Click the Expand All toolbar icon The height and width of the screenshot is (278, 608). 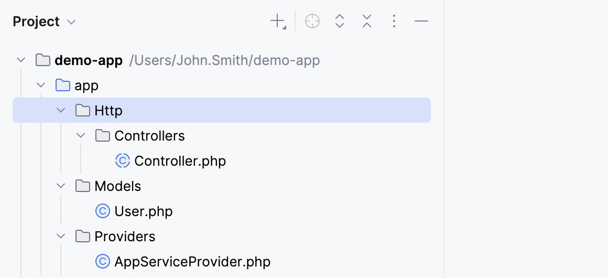click(340, 22)
